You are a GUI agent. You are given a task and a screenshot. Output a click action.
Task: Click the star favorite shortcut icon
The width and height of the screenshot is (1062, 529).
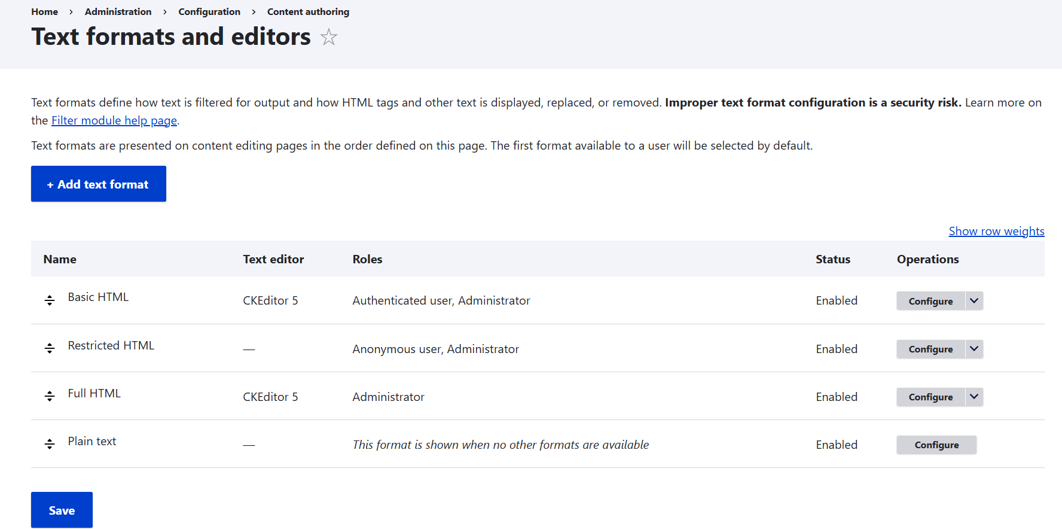tap(329, 37)
